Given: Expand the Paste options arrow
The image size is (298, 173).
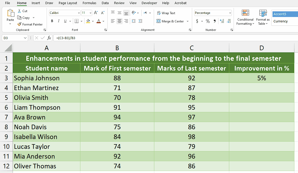Looking at the screenshot, I should [x=10, y=24].
